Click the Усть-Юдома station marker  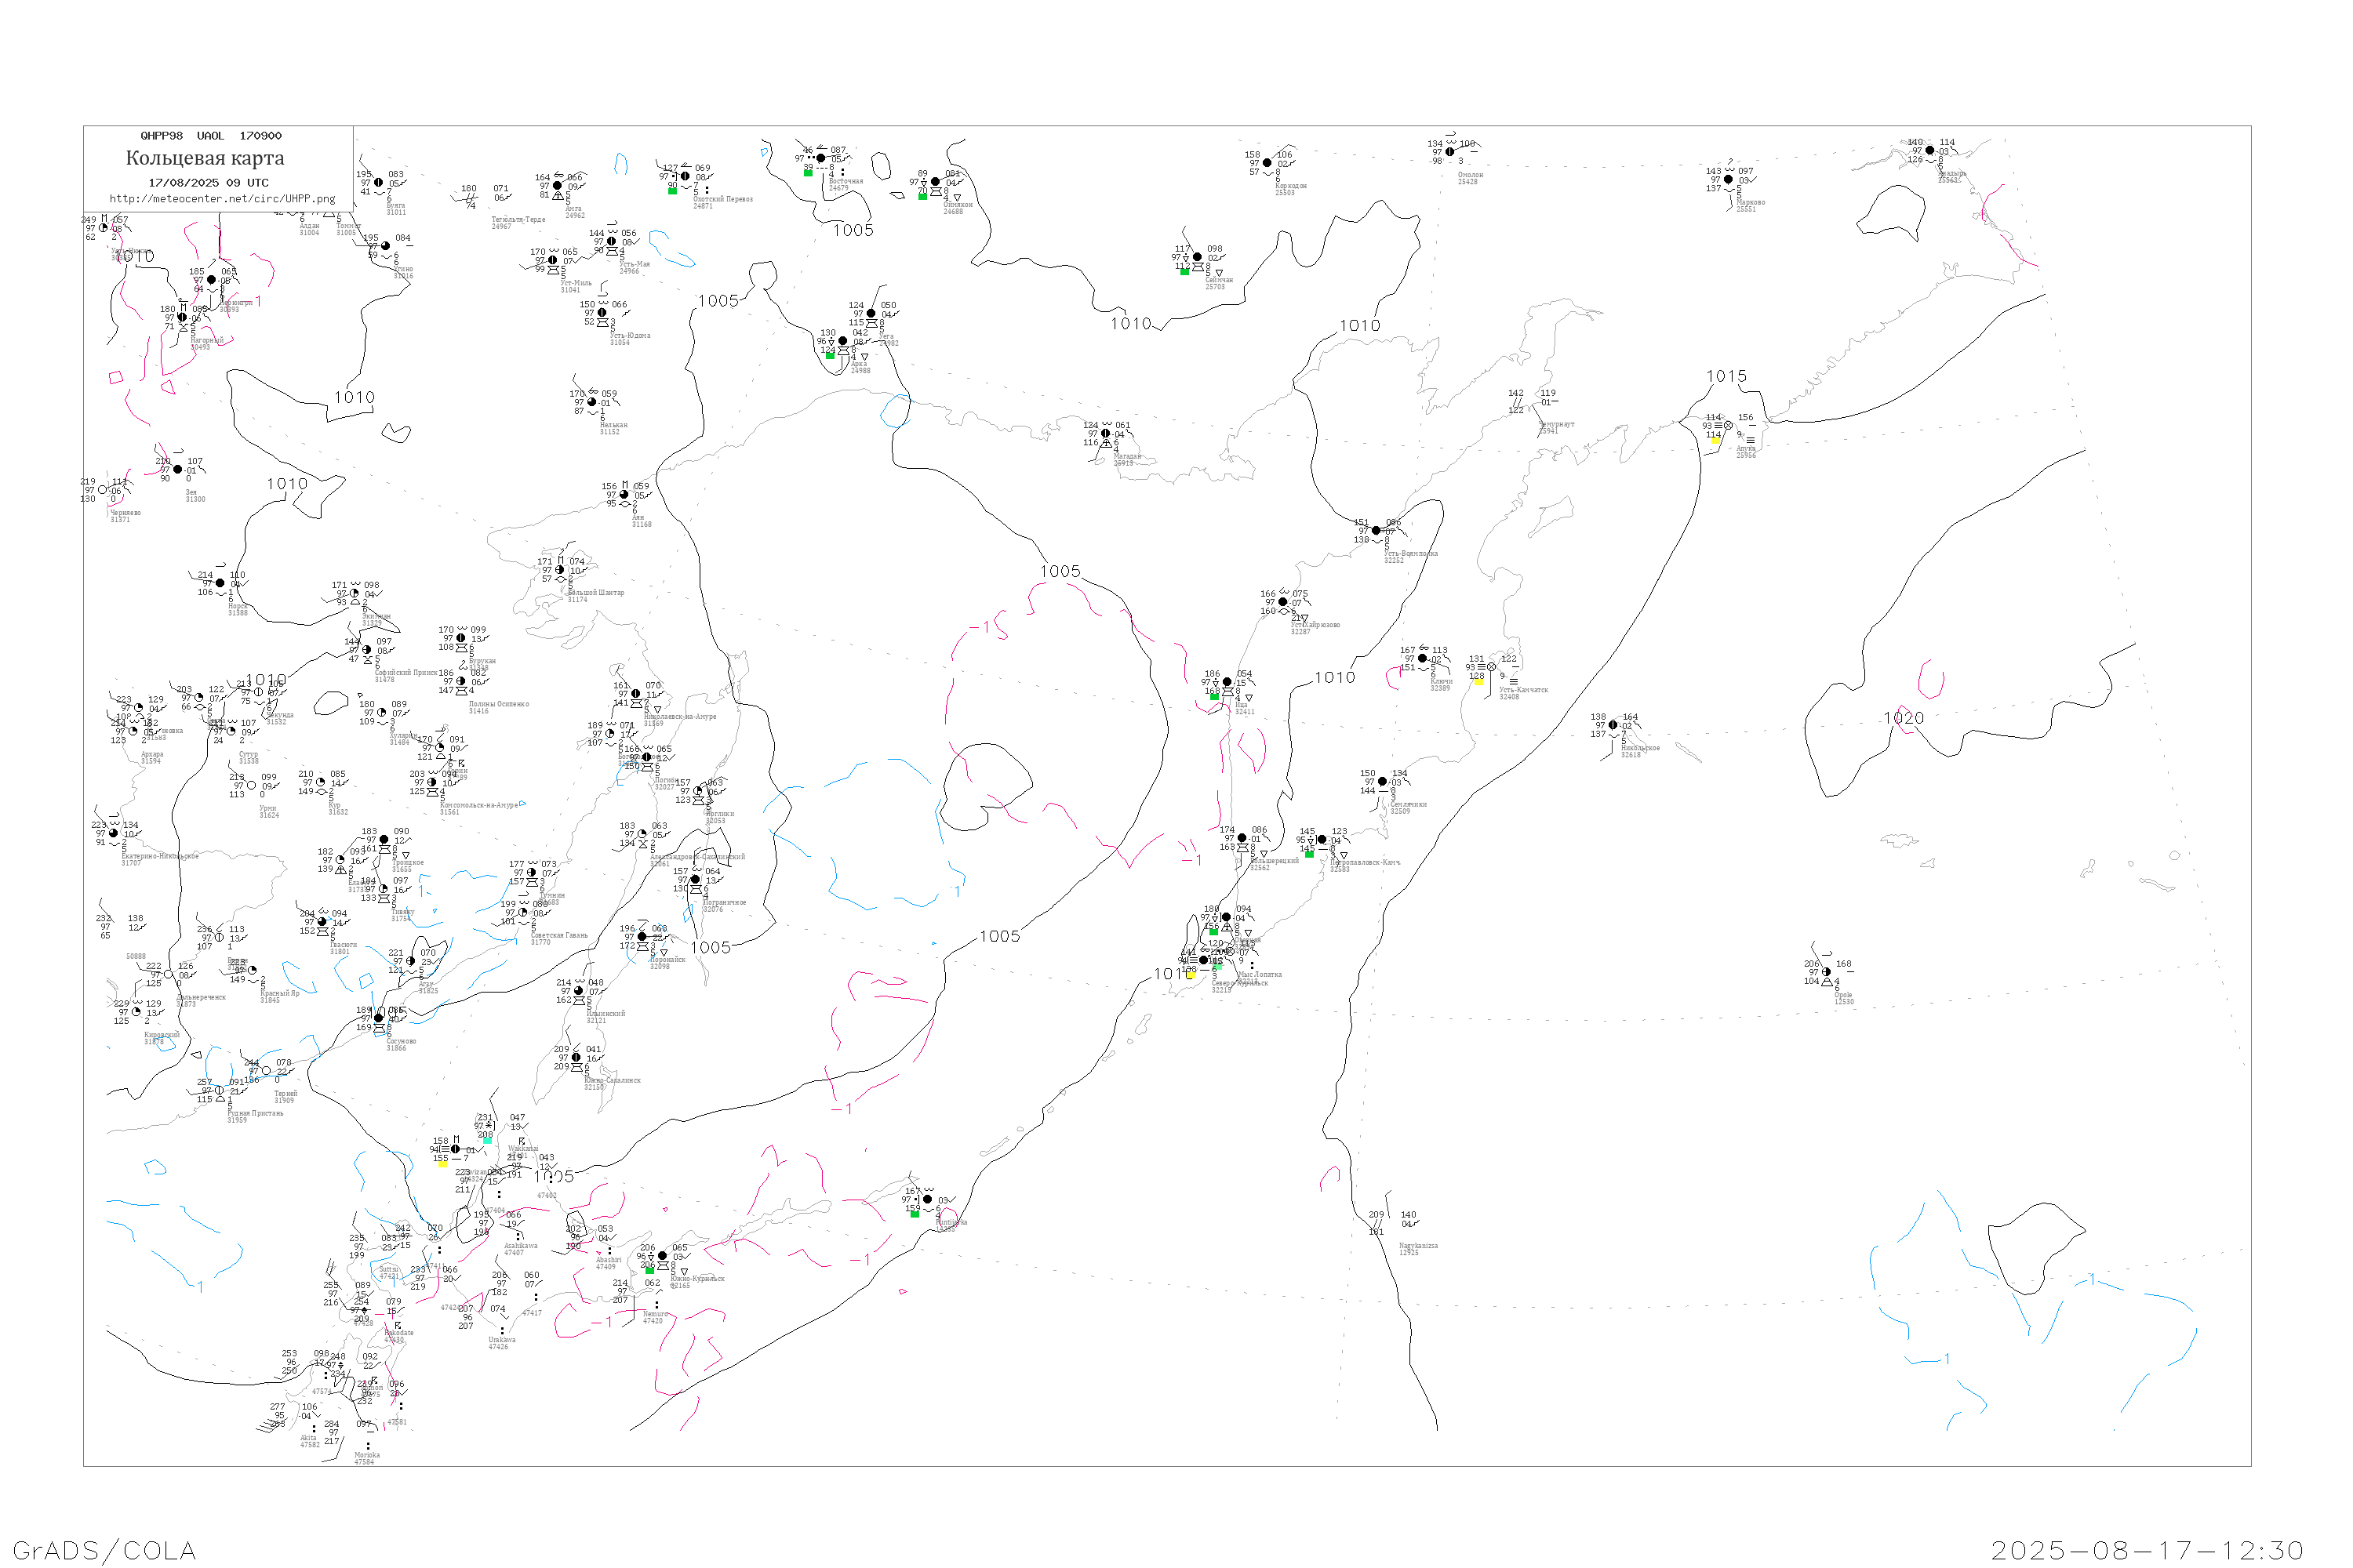pyautogui.click(x=602, y=313)
